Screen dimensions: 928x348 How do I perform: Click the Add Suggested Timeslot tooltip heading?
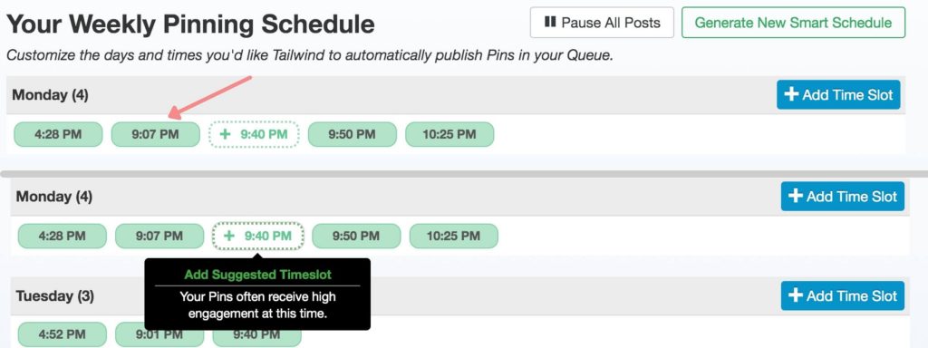tap(257, 275)
